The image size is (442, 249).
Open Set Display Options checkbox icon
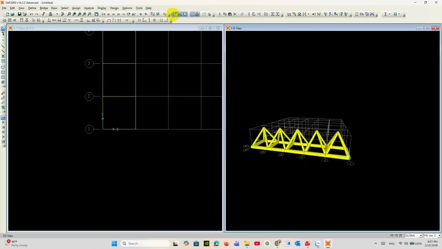158,14
